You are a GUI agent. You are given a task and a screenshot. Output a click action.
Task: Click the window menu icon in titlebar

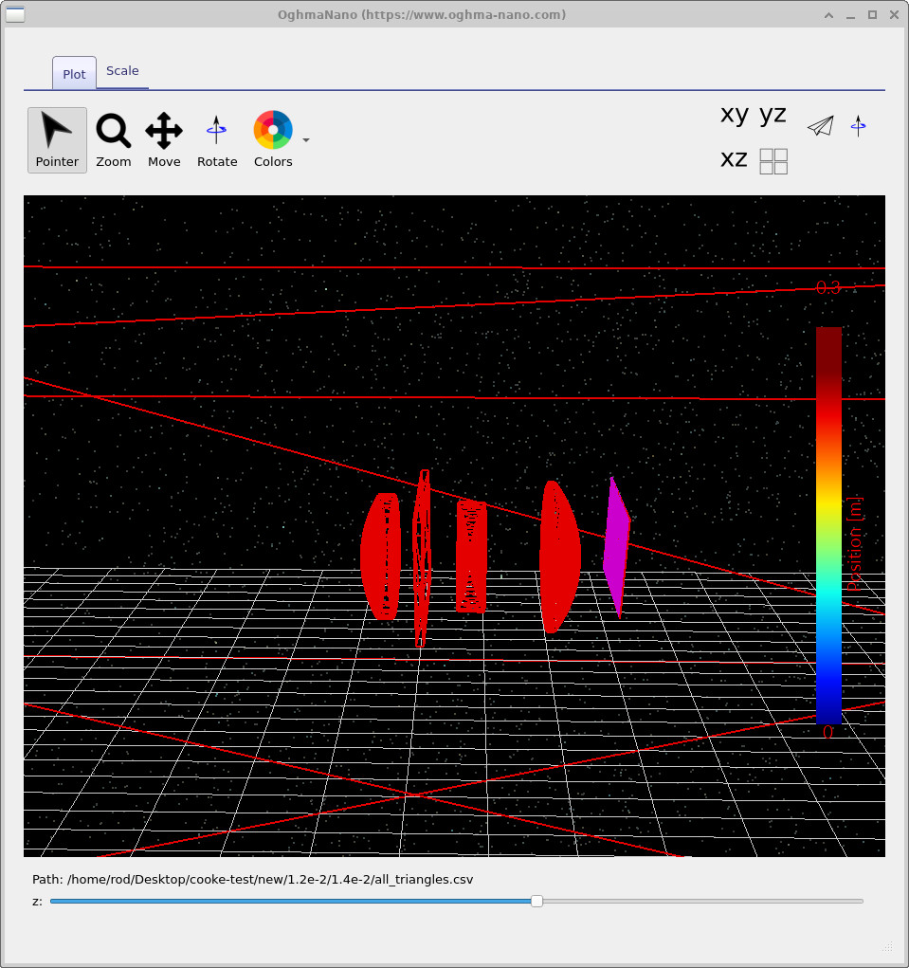(x=15, y=14)
